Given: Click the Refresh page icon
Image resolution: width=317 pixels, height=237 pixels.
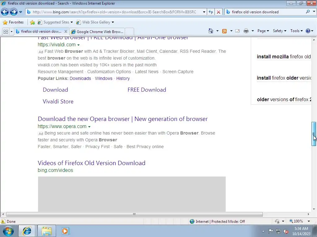Looking at the screenshot, I should [211, 12].
